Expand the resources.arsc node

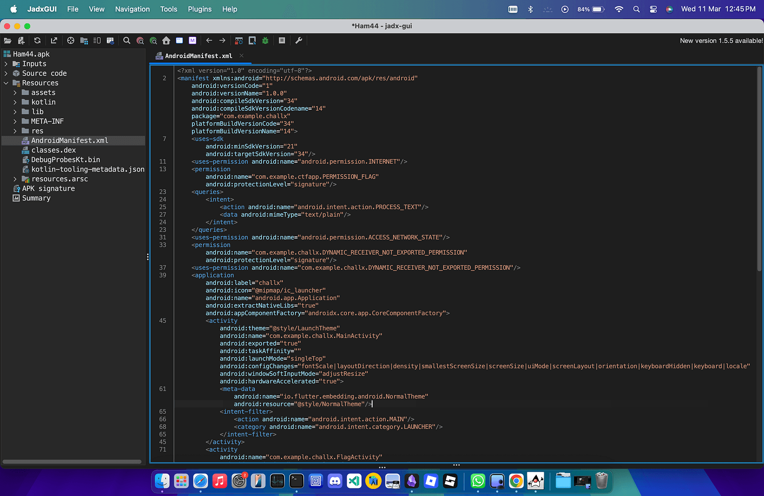coord(15,179)
